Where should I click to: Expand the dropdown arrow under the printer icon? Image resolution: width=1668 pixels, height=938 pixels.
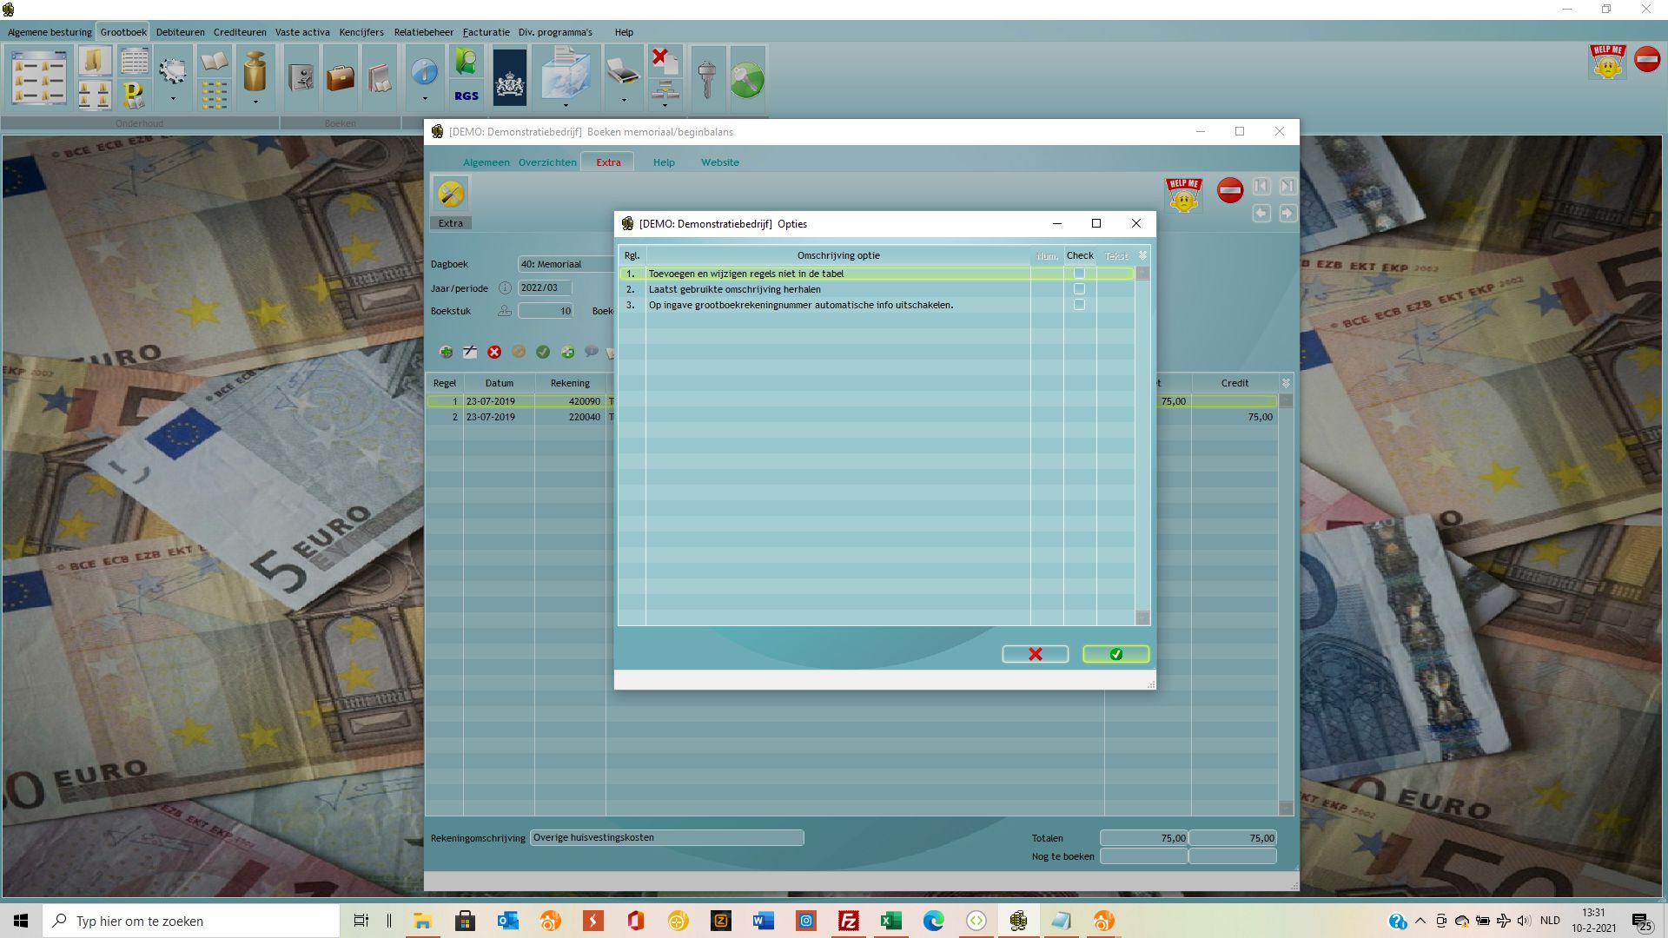[x=624, y=101]
